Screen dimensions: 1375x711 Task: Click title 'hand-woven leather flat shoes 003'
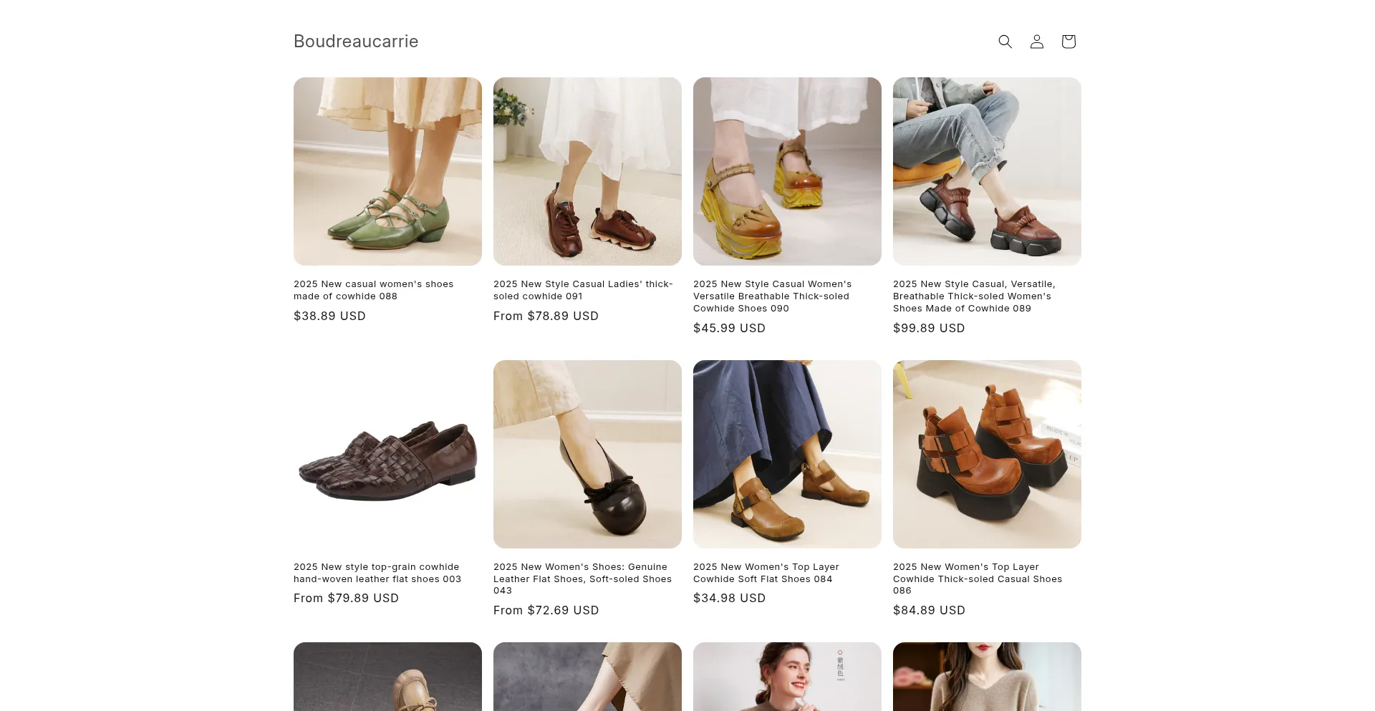point(377,573)
